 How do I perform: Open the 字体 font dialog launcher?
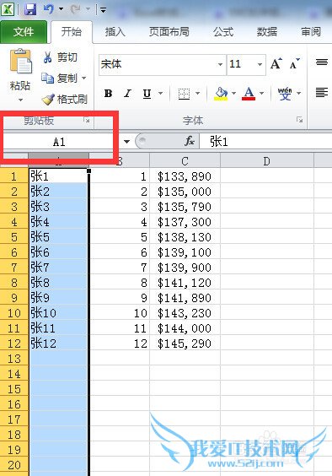coord(300,120)
